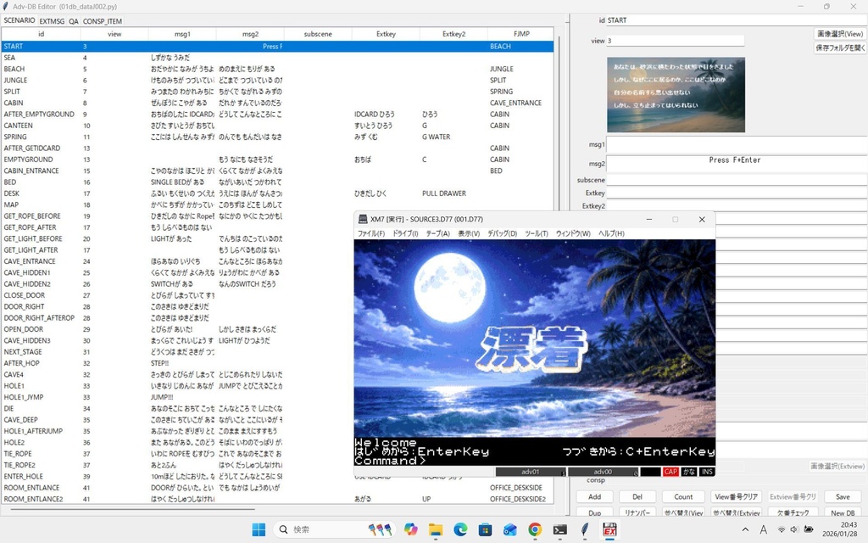This screenshot has width=868, height=543.
Task: Open the network Wi-Fi tray icon
Action: [x=781, y=529]
